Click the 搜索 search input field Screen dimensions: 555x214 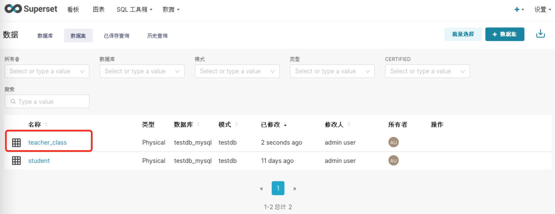tap(47, 102)
